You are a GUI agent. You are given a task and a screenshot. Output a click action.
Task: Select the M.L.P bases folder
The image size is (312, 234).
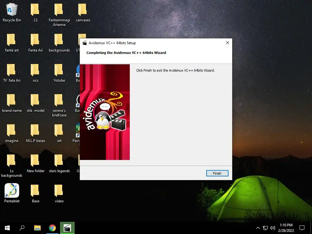(35, 133)
